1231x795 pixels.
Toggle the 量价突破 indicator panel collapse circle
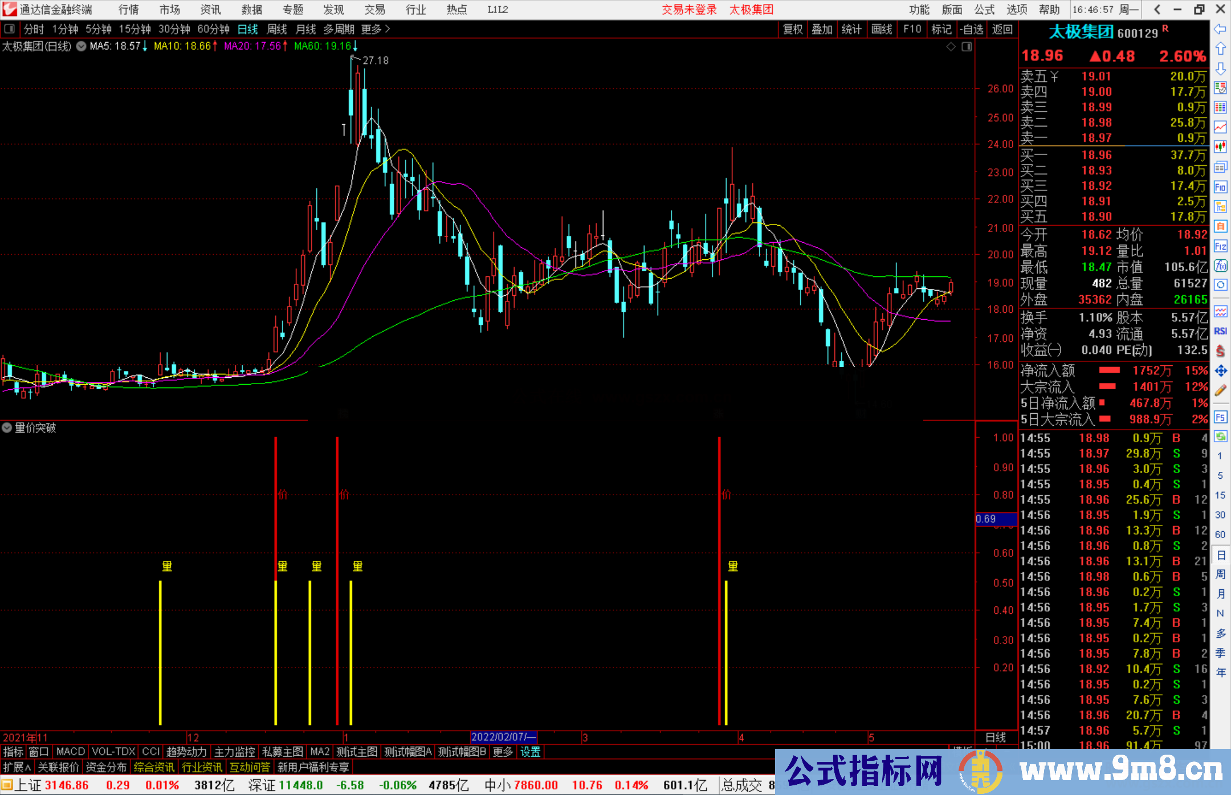coord(7,427)
